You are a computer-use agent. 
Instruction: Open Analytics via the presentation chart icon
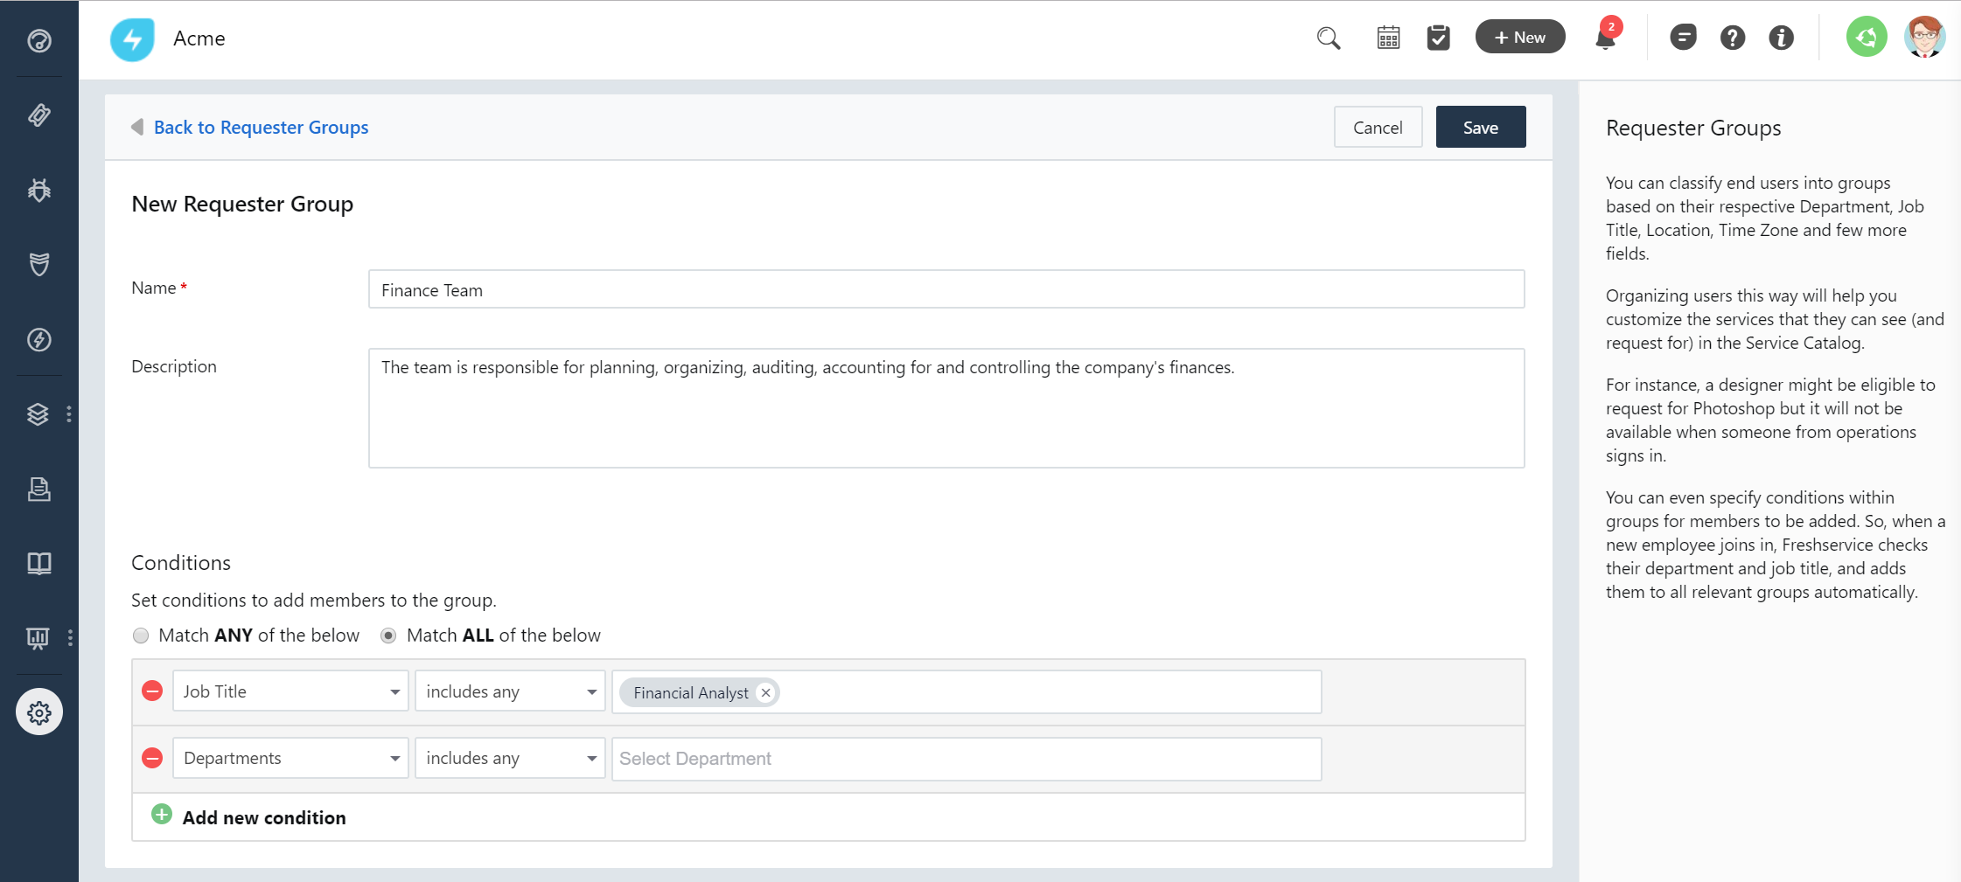coord(38,638)
